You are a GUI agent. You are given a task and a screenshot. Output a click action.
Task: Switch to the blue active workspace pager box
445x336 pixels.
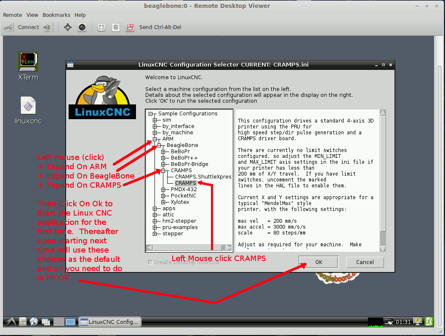point(70,322)
